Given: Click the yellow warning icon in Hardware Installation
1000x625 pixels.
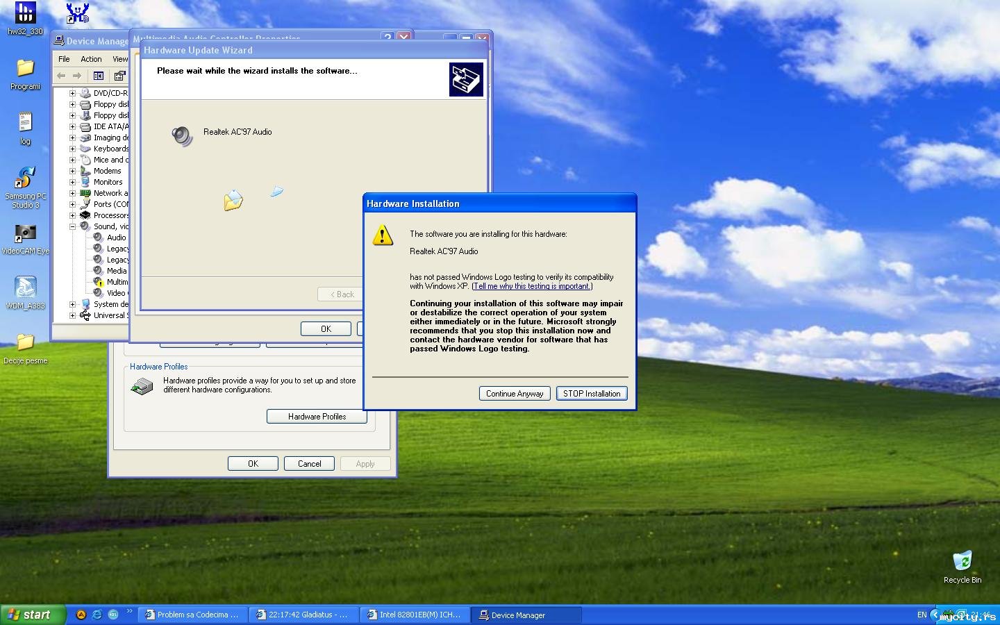Looking at the screenshot, I should 383,235.
